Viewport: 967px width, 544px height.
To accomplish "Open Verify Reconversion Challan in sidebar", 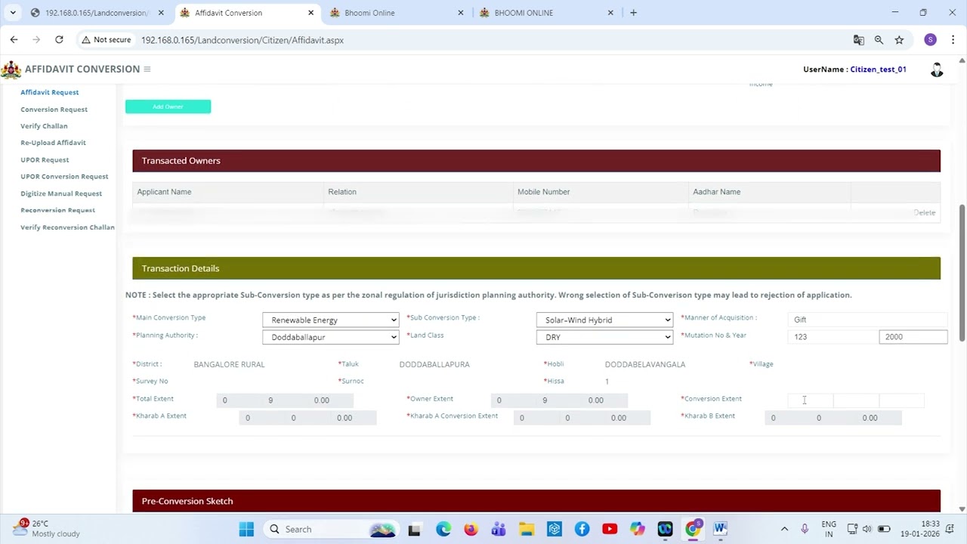I will (67, 227).
